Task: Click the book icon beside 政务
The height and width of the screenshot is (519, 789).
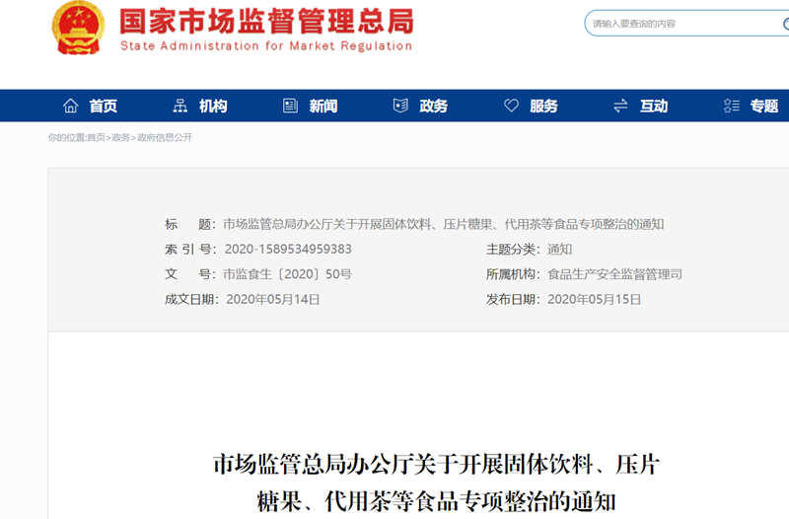Action: click(400, 106)
